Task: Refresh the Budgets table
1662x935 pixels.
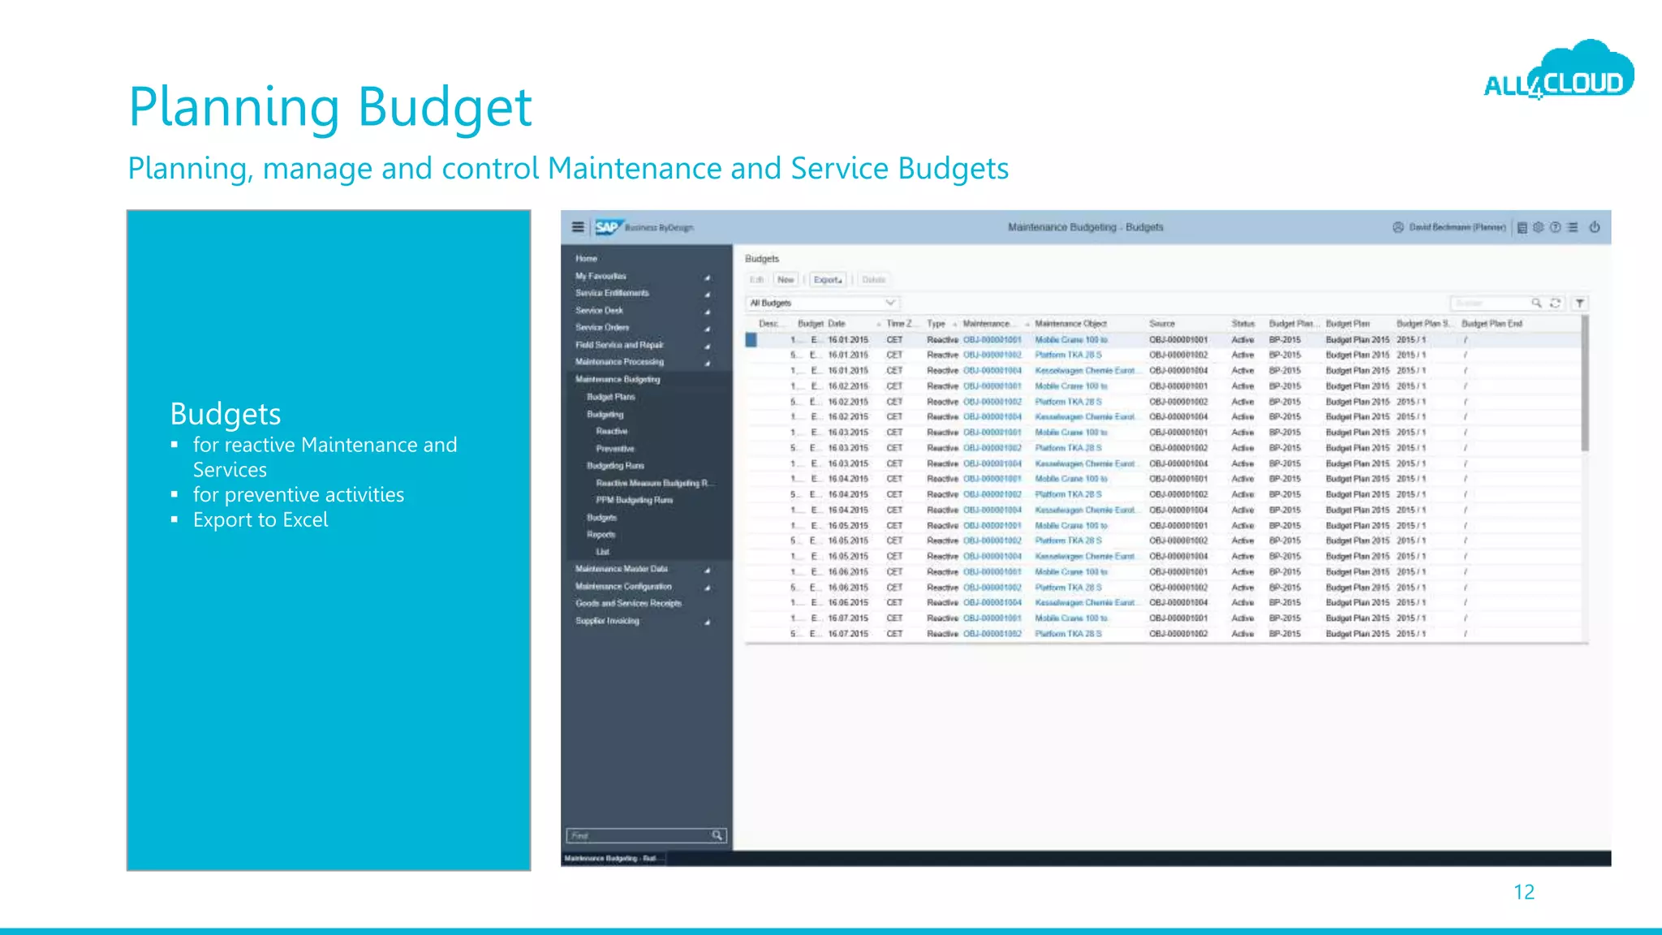Action: [x=1555, y=303]
